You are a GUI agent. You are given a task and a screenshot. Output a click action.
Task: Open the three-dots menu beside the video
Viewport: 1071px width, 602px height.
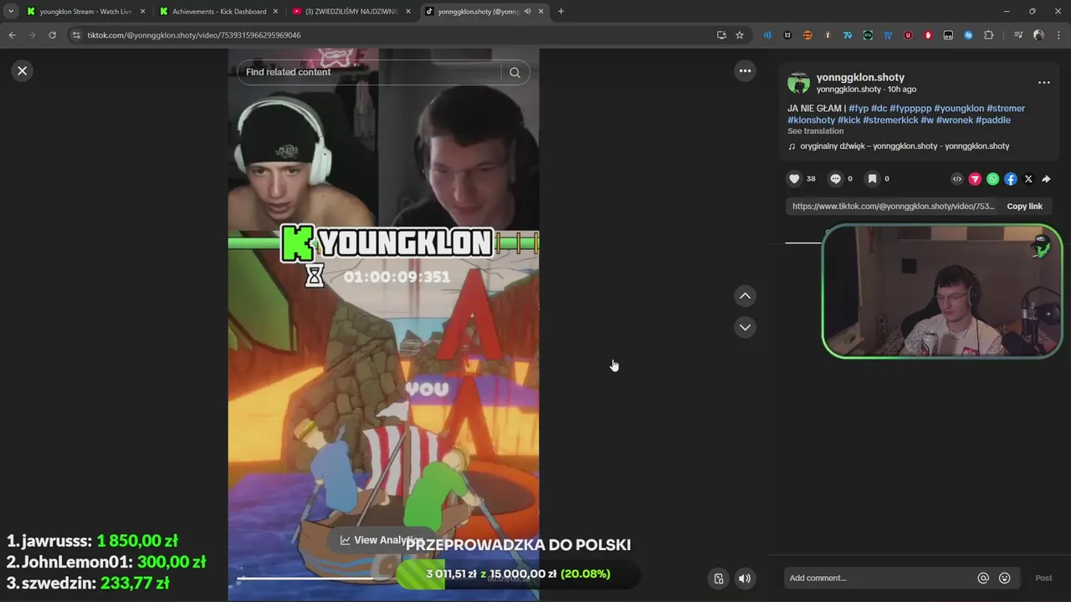(745, 71)
